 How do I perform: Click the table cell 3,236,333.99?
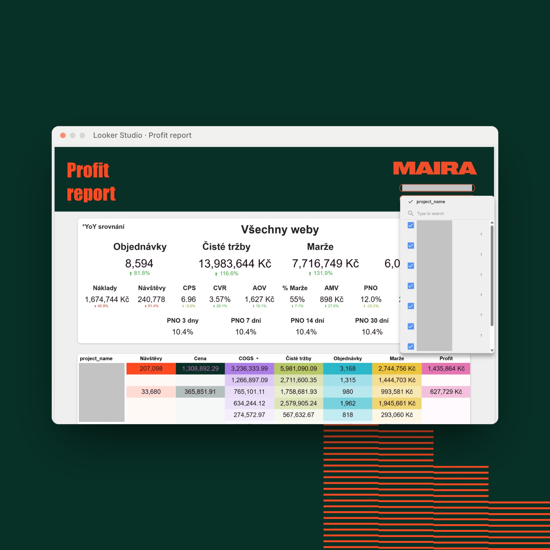point(249,368)
